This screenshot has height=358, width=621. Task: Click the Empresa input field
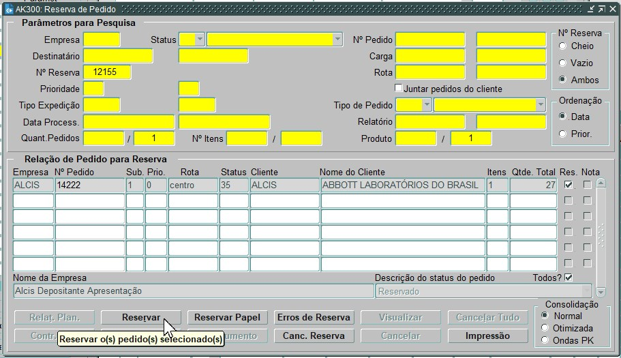click(x=102, y=40)
